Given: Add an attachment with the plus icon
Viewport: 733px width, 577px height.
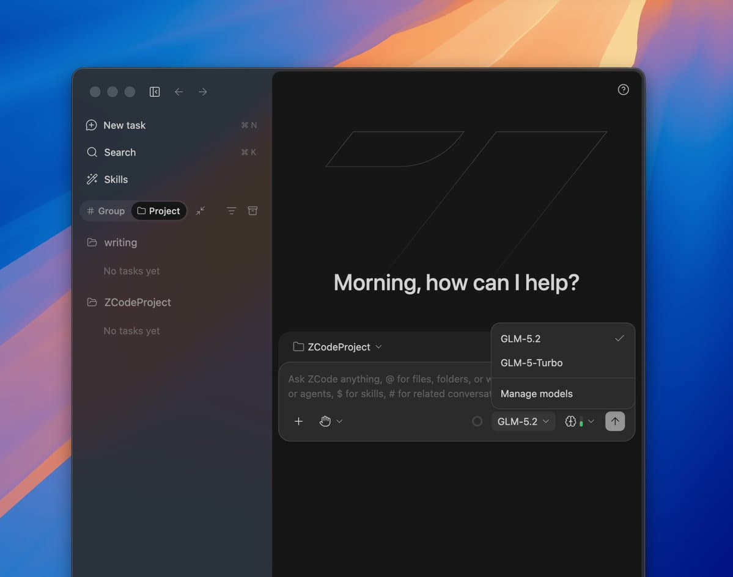Looking at the screenshot, I should click(x=299, y=421).
